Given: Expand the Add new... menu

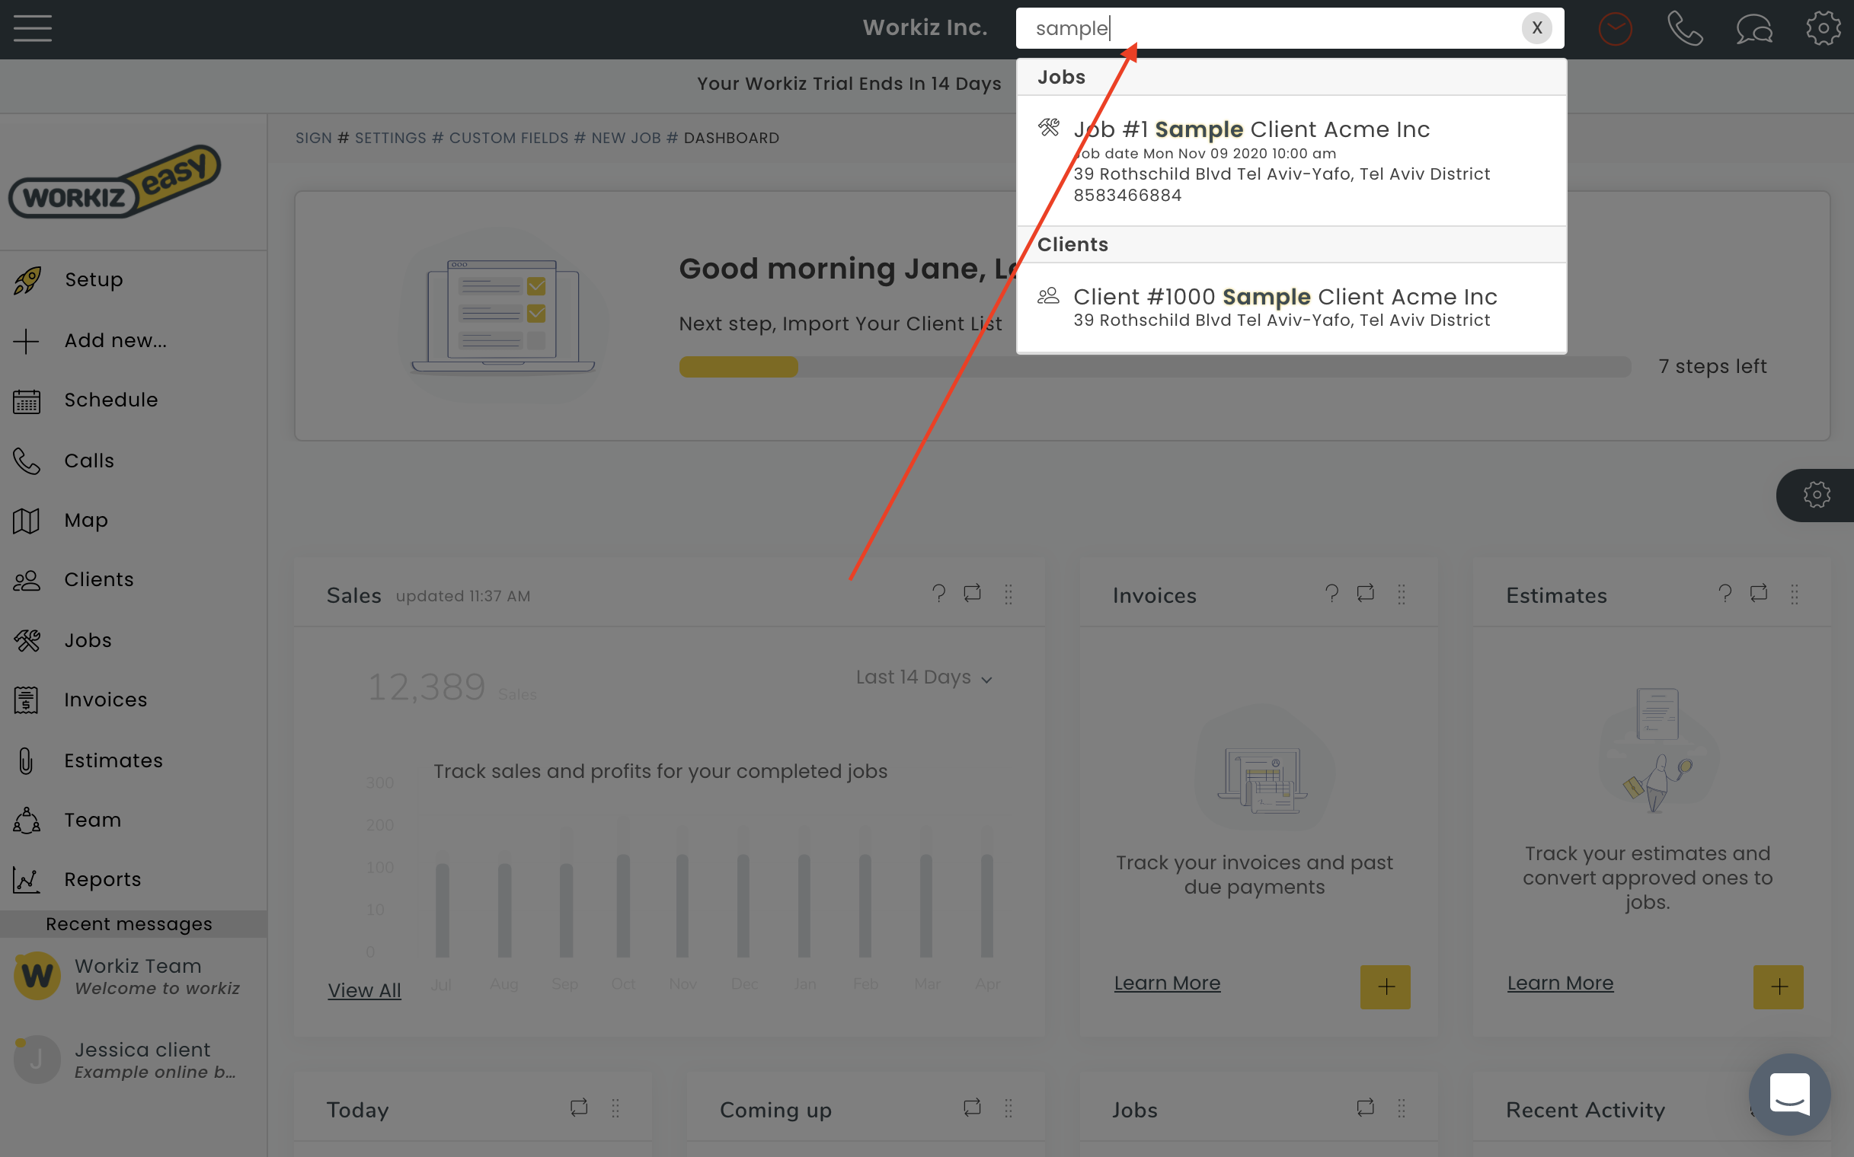Looking at the screenshot, I should tap(115, 340).
